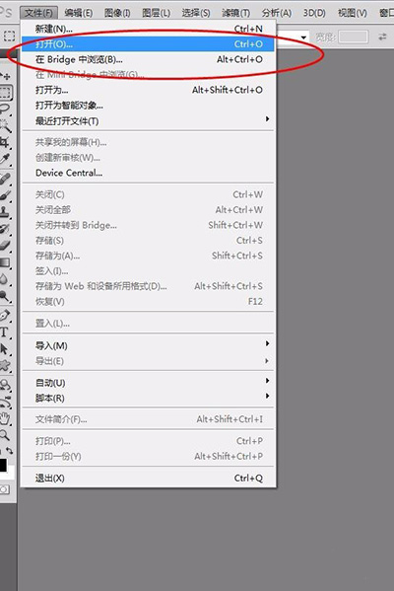394x591 pixels.
Task: Select the Lasso tool
Action: tap(5, 110)
